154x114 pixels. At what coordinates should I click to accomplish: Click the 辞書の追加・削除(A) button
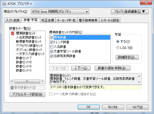(x=113, y=68)
